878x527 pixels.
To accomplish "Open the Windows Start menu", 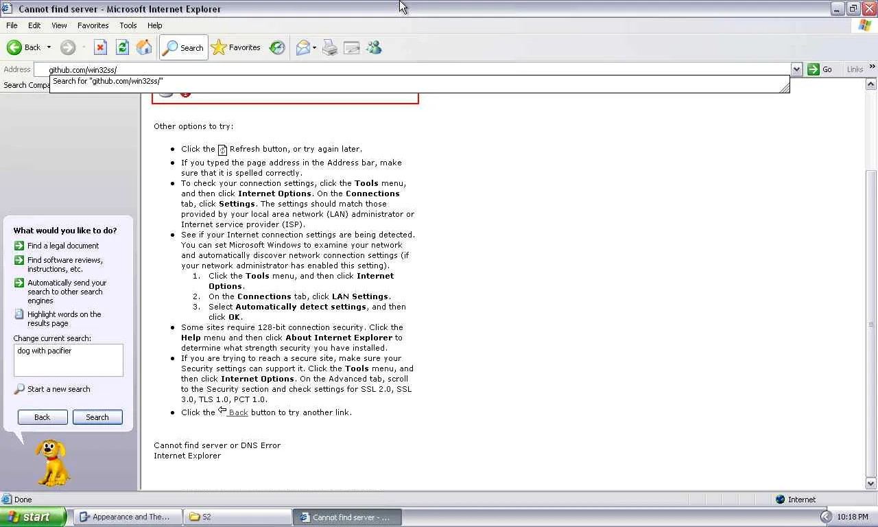I will [33, 517].
